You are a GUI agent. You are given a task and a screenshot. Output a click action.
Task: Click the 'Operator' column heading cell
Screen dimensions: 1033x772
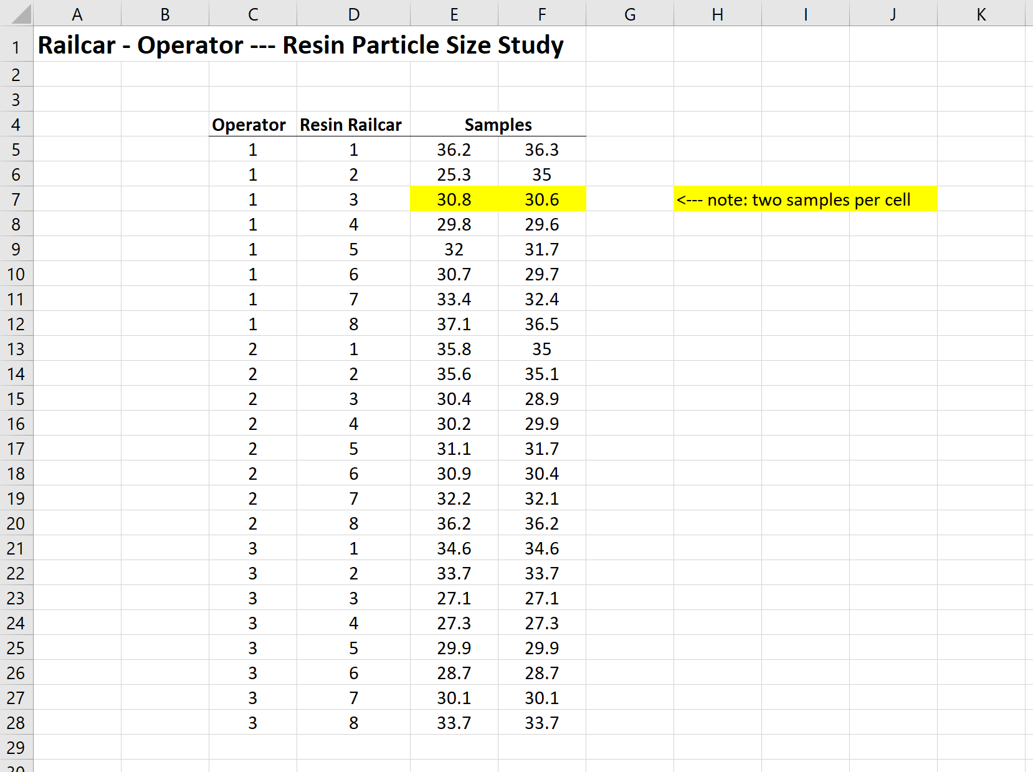pos(253,125)
